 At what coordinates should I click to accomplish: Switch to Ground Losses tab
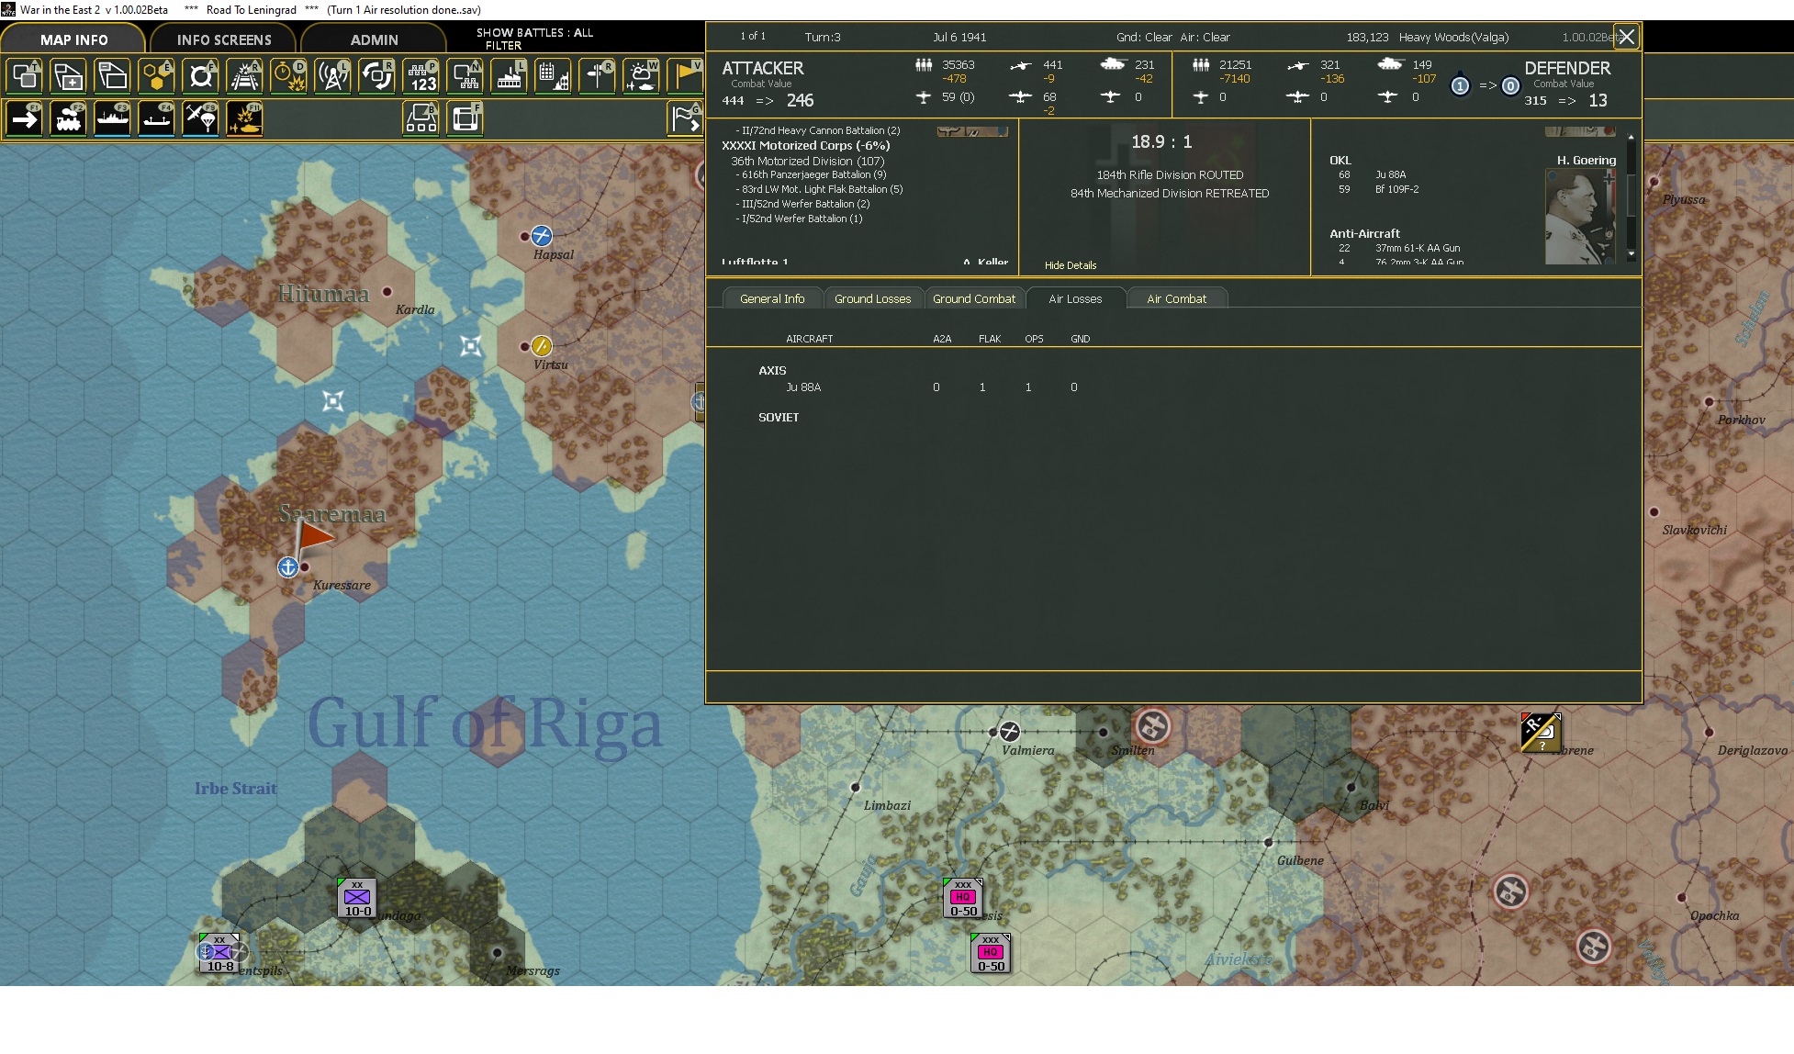872,298
